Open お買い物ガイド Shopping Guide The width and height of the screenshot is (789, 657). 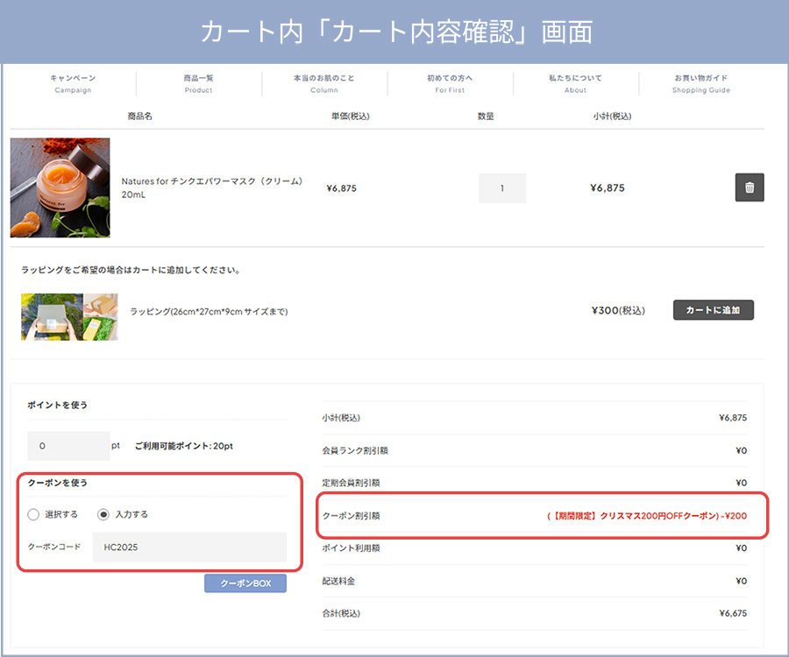(700, 83)
